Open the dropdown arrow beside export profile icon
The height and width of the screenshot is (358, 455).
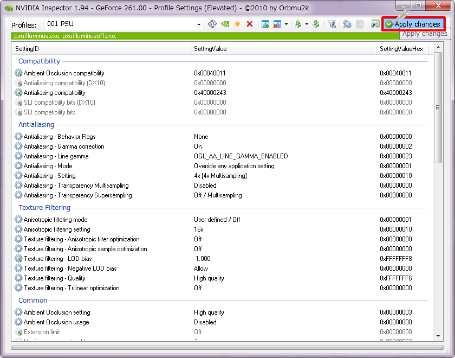pos(307,24)
